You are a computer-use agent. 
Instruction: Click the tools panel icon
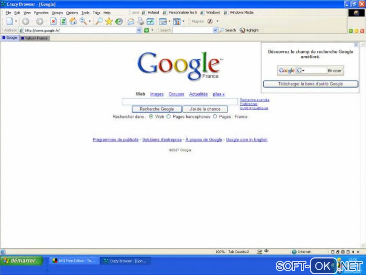[177, 22]
